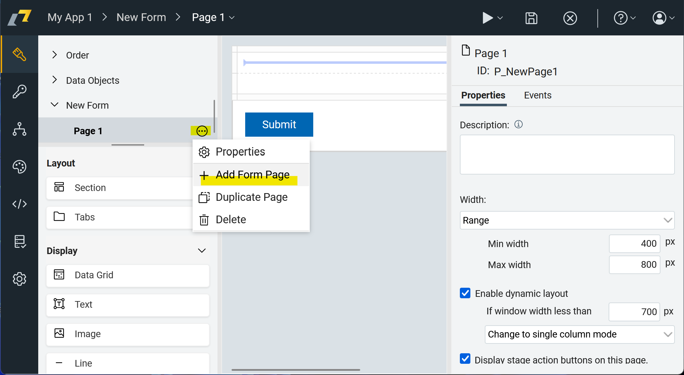
Task: Open Change to single column mode dropdown
Action: [579, 334]
